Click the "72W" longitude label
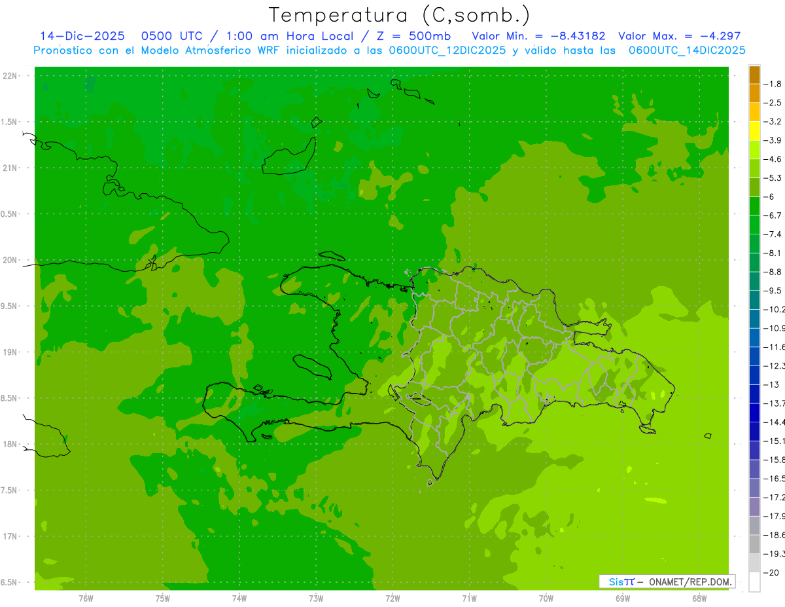This screenshot has height=607, width=785. (392, 598)
